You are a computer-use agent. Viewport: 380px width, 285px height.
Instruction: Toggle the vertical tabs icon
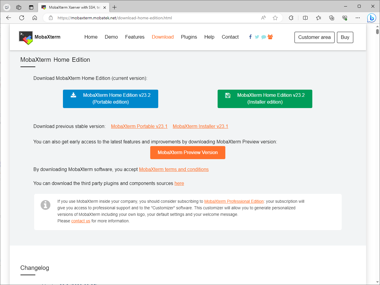click(31, 7)
